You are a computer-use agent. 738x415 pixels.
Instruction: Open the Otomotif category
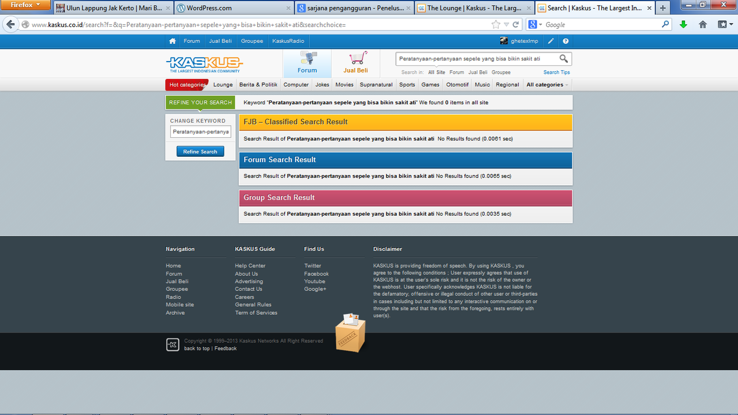coord(458,85)
